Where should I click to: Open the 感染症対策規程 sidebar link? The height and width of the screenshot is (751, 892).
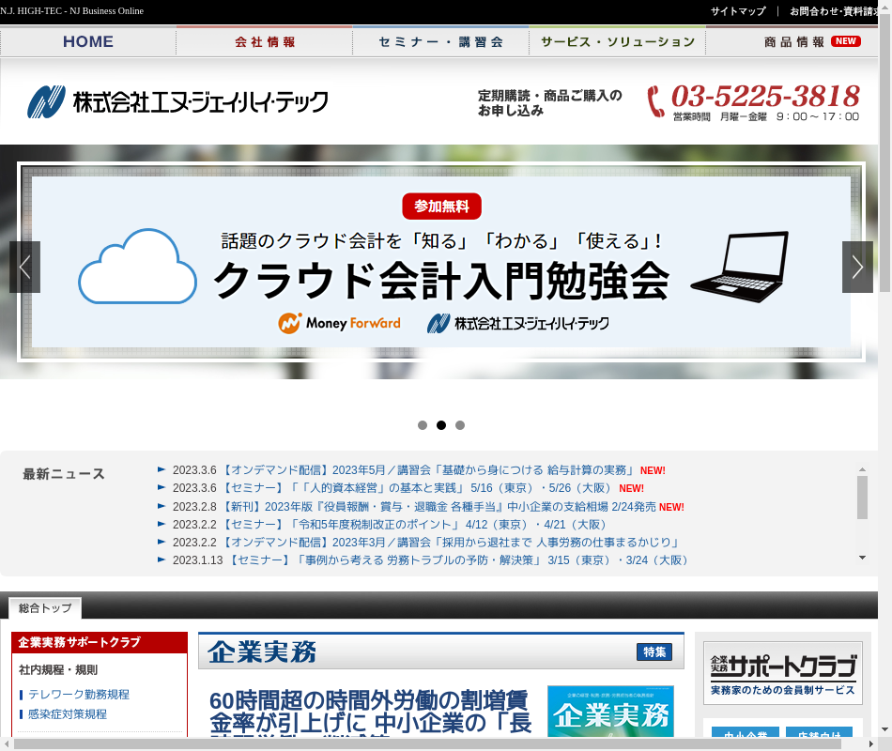tap(67, 713)
